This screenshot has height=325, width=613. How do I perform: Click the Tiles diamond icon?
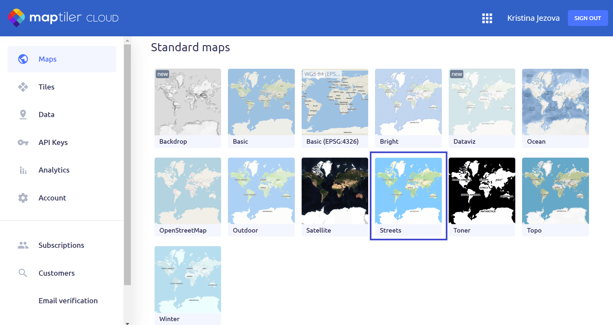point(23,87)
